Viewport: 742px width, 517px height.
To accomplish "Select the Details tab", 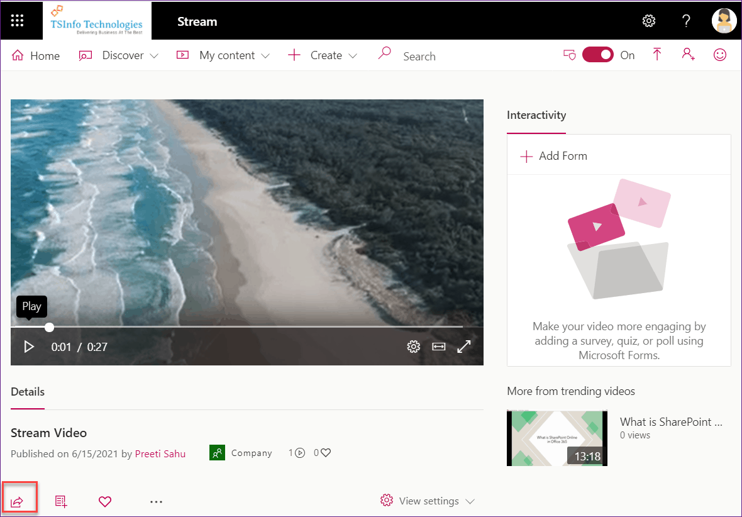I will (28, 392).
